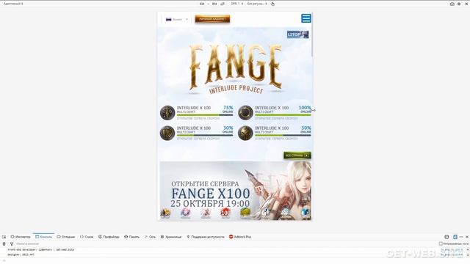
Task: Switch to the Network tab
Action: click(x=150, y=237)
